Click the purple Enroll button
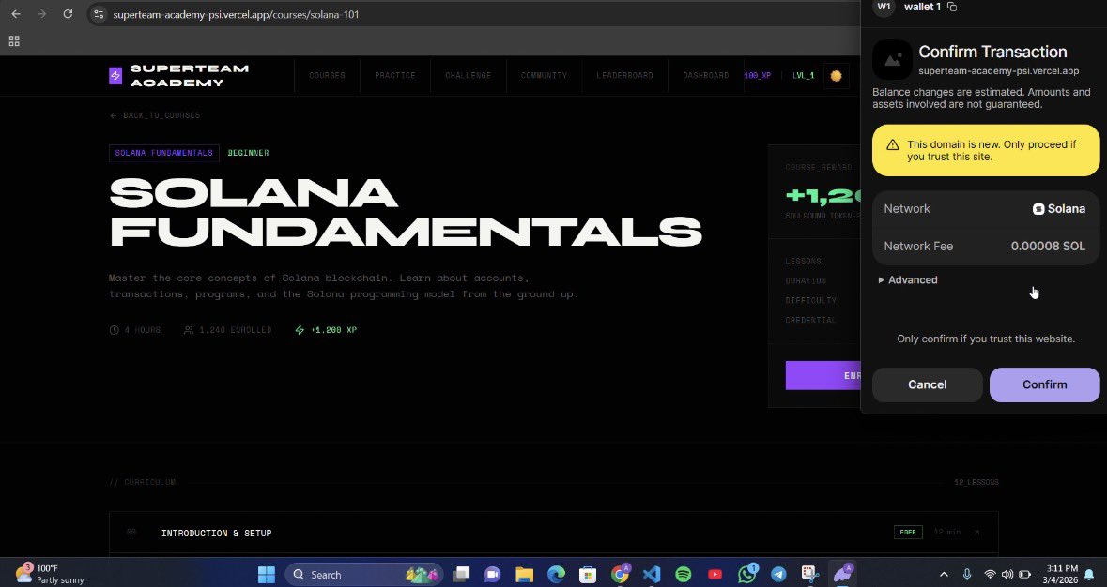This screenshot has height=587, width=1107. 823,376
